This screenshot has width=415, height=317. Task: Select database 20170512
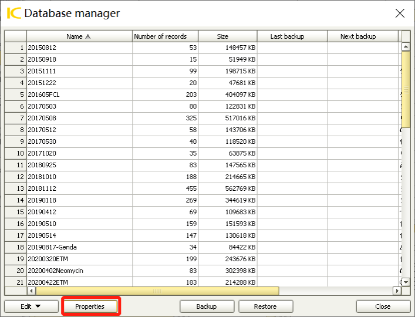[79, 130]
